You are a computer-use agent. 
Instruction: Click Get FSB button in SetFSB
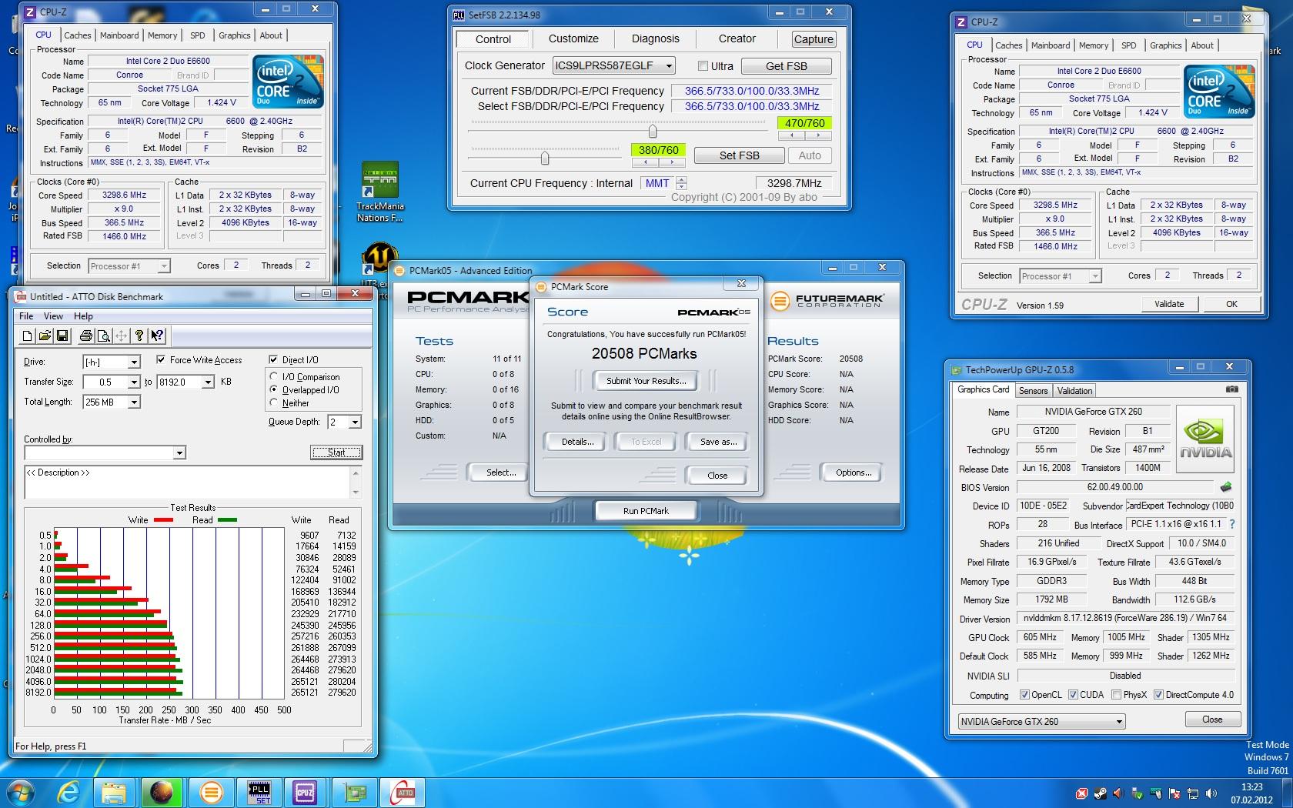[786, 66]
